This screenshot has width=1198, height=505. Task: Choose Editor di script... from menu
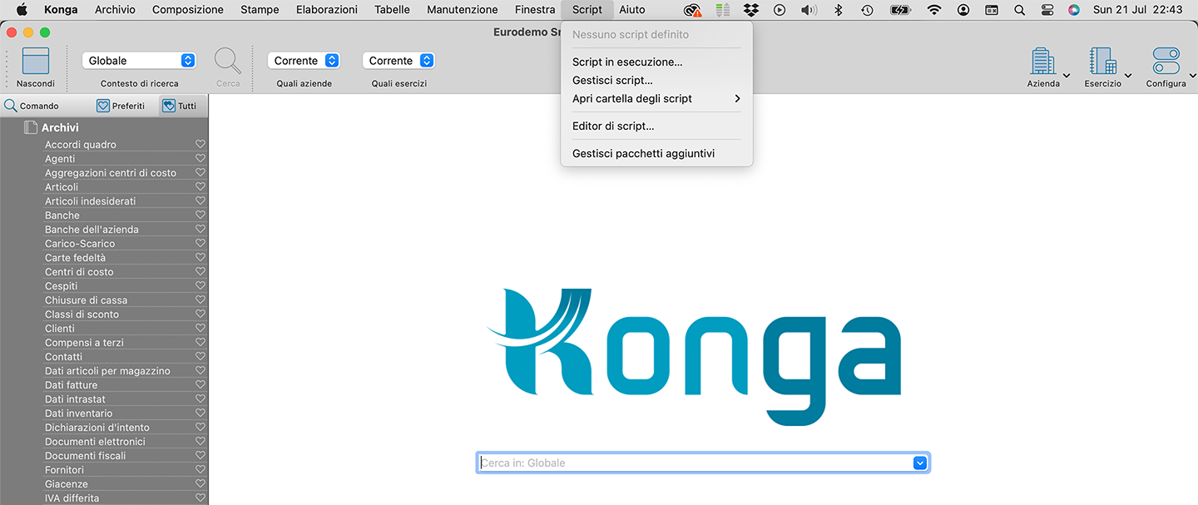tap(613, 126)
